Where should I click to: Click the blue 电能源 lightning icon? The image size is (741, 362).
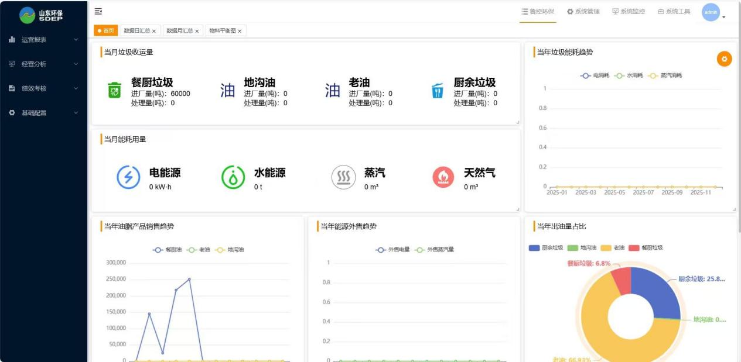click(x=128, y=177)
